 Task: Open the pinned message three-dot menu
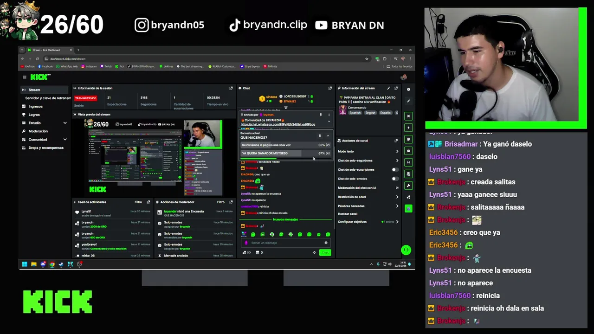(x=329, y=115)
